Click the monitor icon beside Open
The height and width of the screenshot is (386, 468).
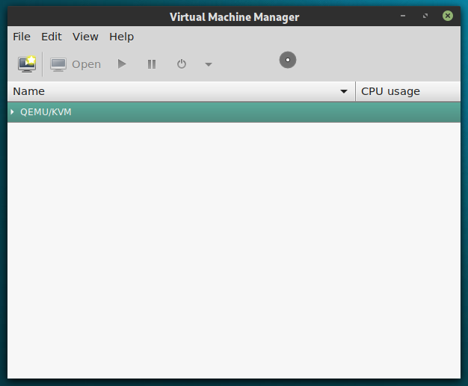[58, 64]
